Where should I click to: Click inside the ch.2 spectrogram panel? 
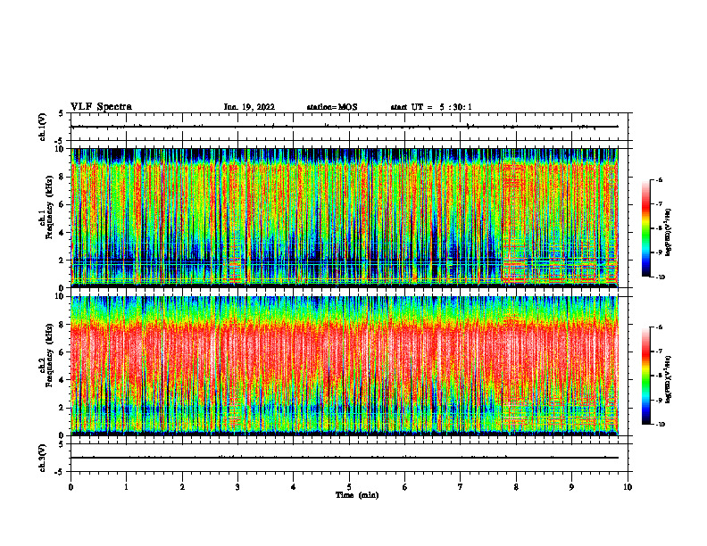[x=345, y=366]
